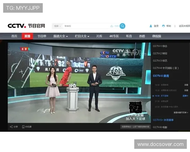
Task: Click the 手机看 text label
Action: click(28, 127)
